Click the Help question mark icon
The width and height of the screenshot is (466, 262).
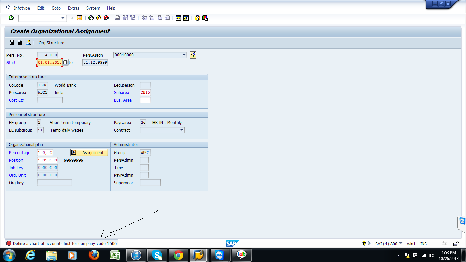198,18
